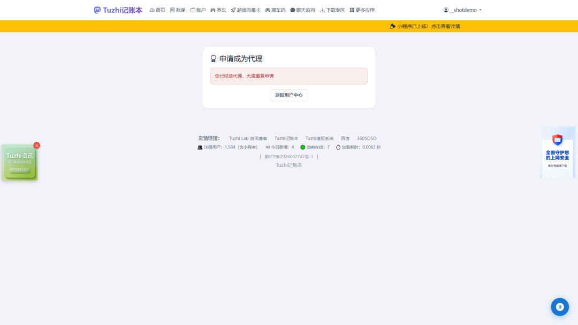Click the Tuzhi记账本 footer text
The height and width of the screenshot is (325, 578).
pyautogui.click(x=288, y=165)
